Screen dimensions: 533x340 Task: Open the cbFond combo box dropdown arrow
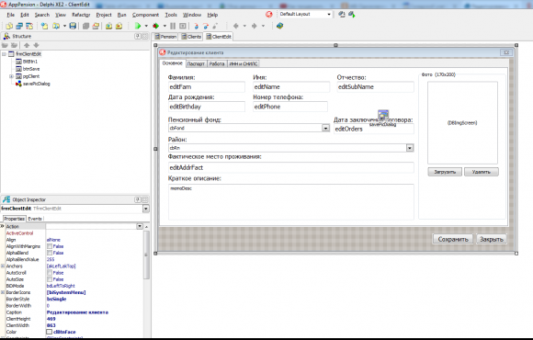click(x=325, y=128)
